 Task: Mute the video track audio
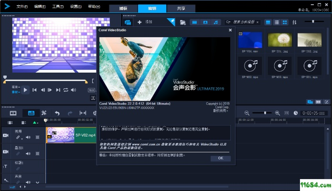pos(28,138)
